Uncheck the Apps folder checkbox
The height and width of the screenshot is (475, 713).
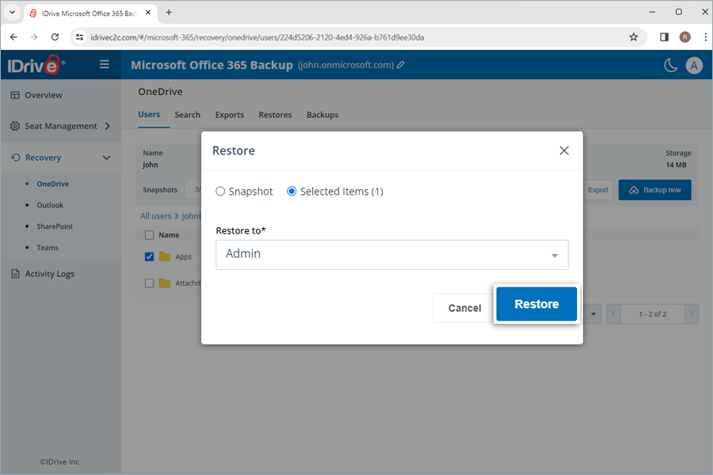(149, 256)
